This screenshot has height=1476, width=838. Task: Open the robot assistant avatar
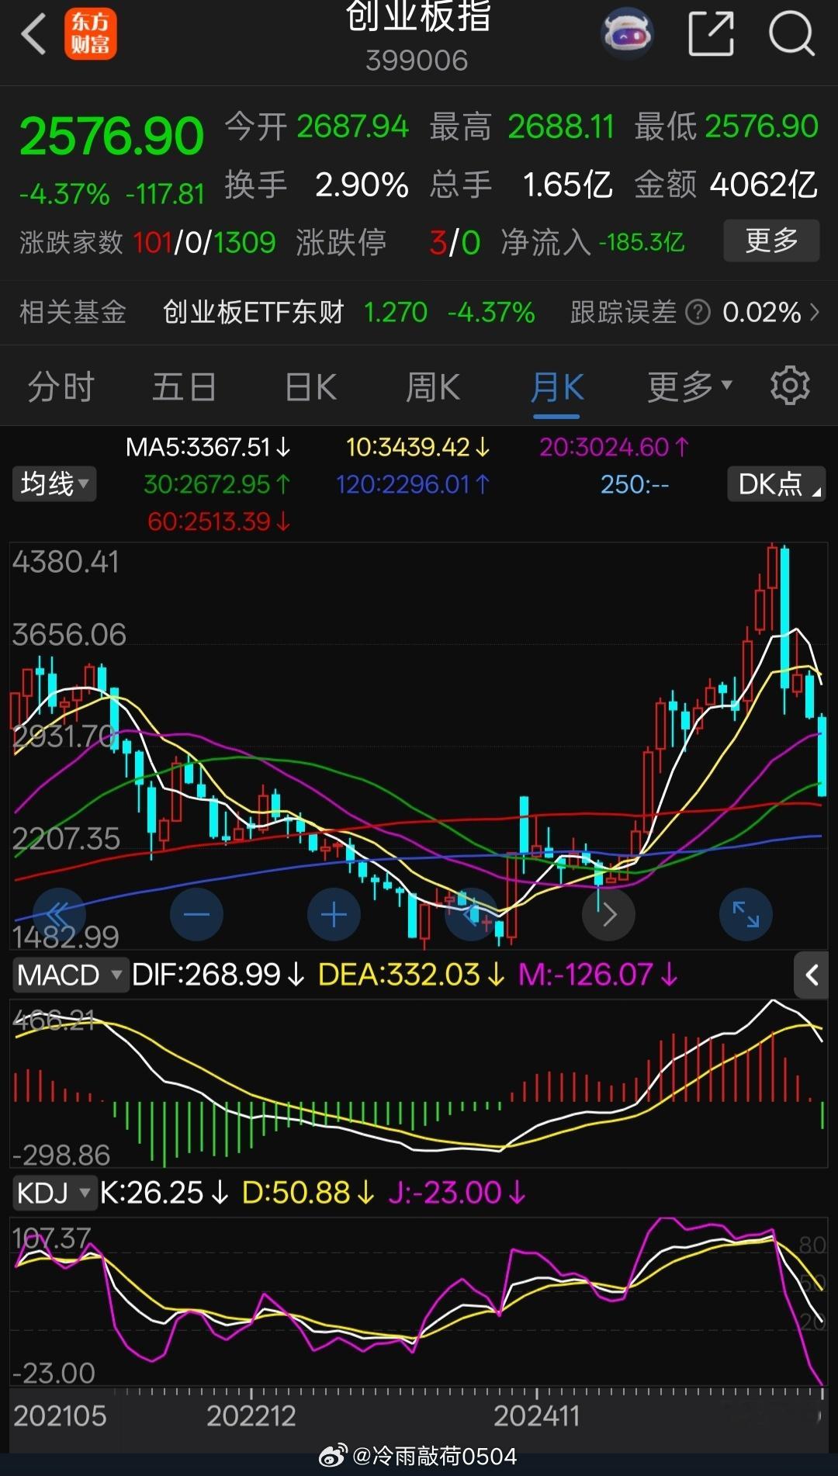tap(627, 34)
